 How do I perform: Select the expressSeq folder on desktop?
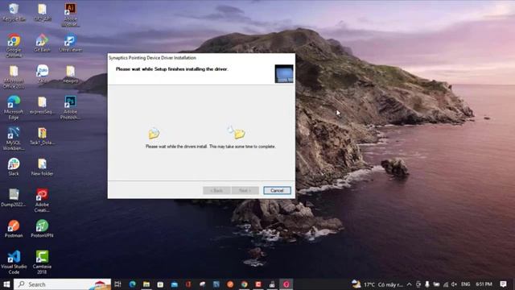pos(42,105)
